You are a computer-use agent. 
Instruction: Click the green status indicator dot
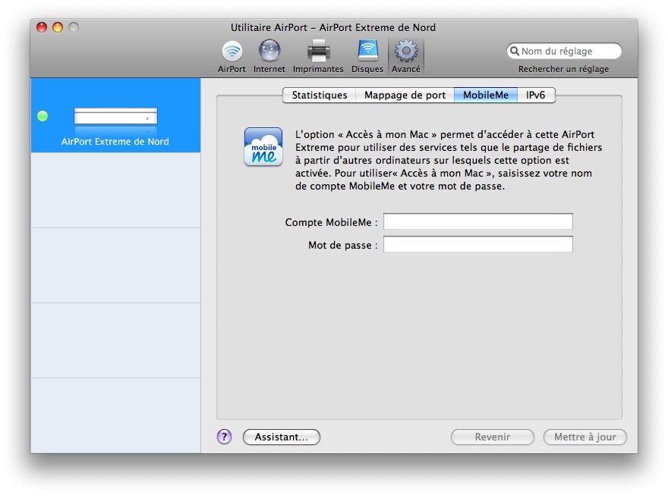point(43,116)
